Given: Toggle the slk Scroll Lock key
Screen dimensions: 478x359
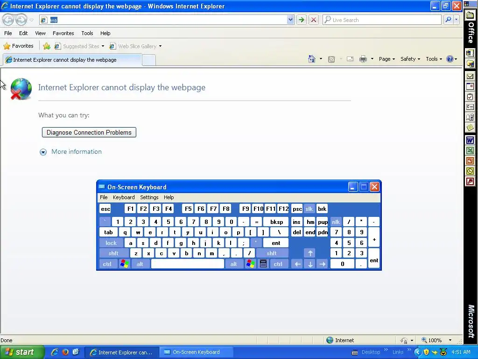Looking at the screenshot, I should (x=309, y=209).
